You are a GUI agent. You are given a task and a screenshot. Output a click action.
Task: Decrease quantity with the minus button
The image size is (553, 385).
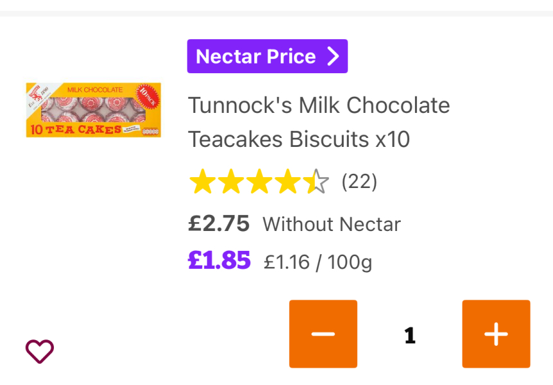(x=323, y=334)
